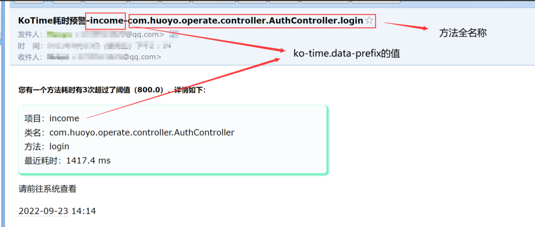Click the threshold heading mentioning 800.0

[x=112, y=91]
